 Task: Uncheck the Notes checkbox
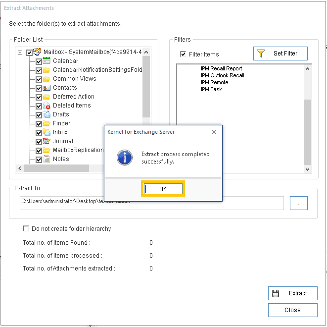pyautogui.click(x=39, y=160)
